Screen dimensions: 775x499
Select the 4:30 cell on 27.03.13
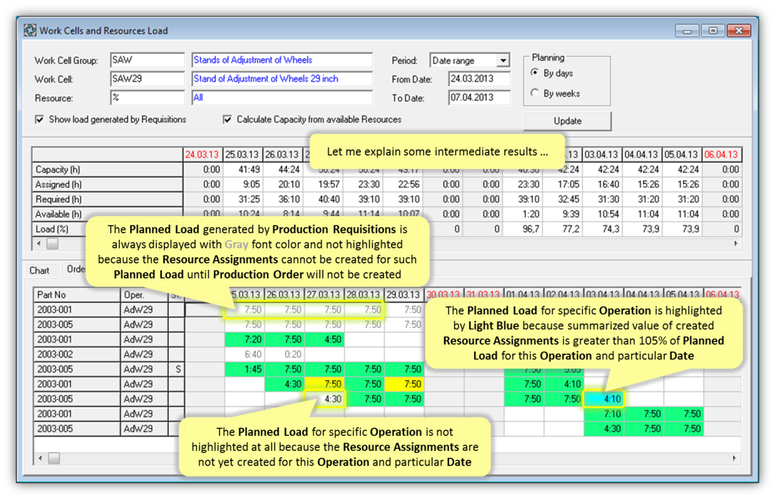324,399
